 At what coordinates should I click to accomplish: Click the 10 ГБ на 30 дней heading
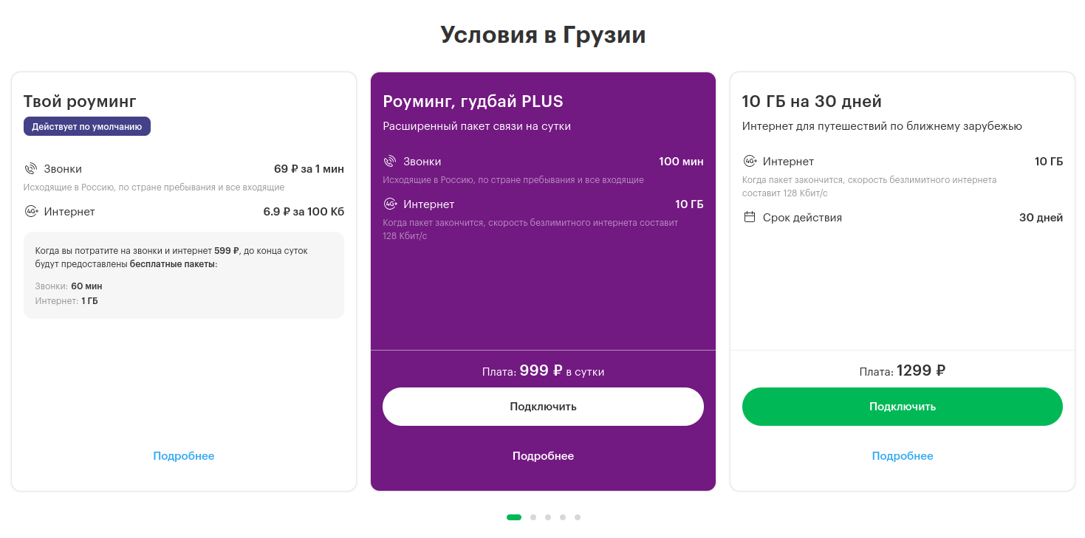coord(812,102)
